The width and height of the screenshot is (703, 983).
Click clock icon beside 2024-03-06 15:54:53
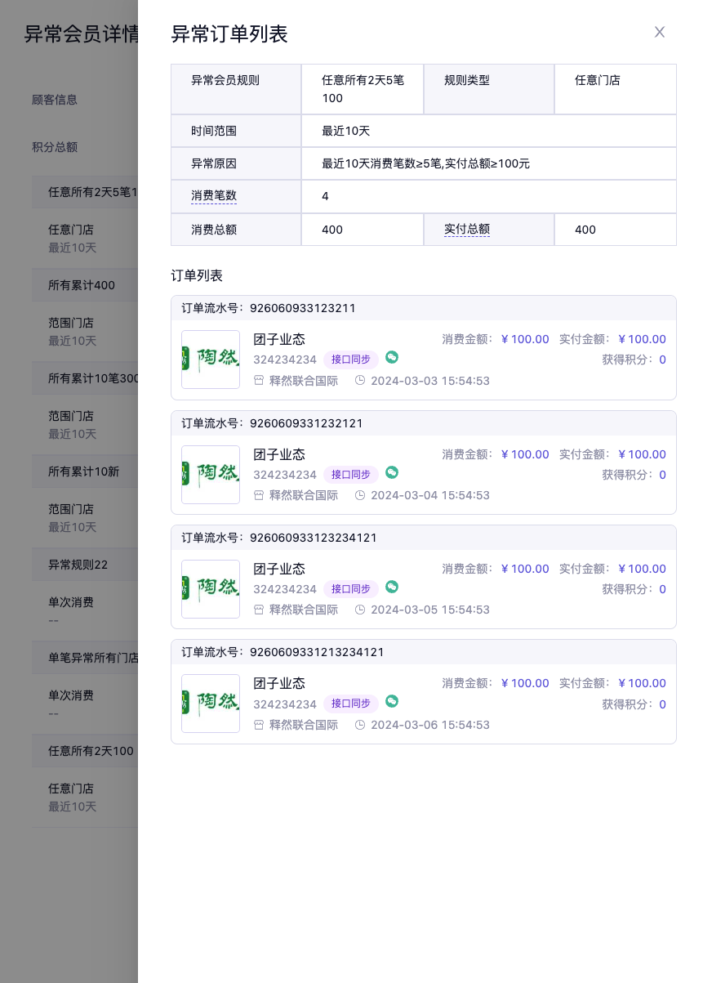click(x=360, y=725)
